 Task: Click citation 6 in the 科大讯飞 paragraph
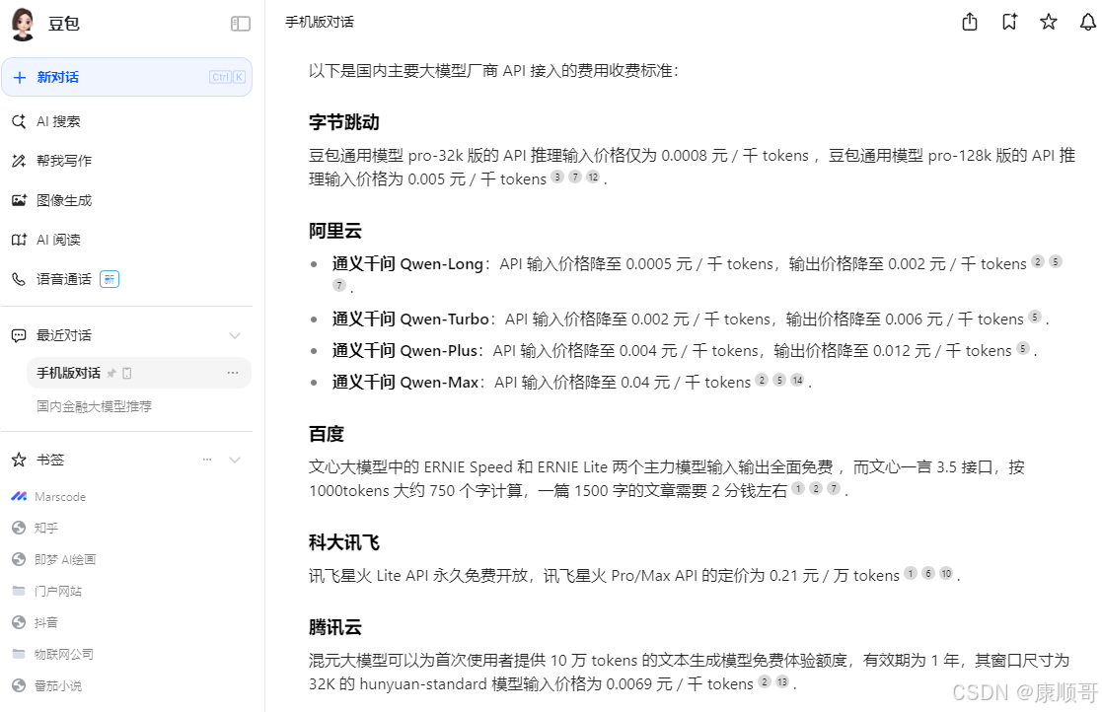click(x=928, y=574)
